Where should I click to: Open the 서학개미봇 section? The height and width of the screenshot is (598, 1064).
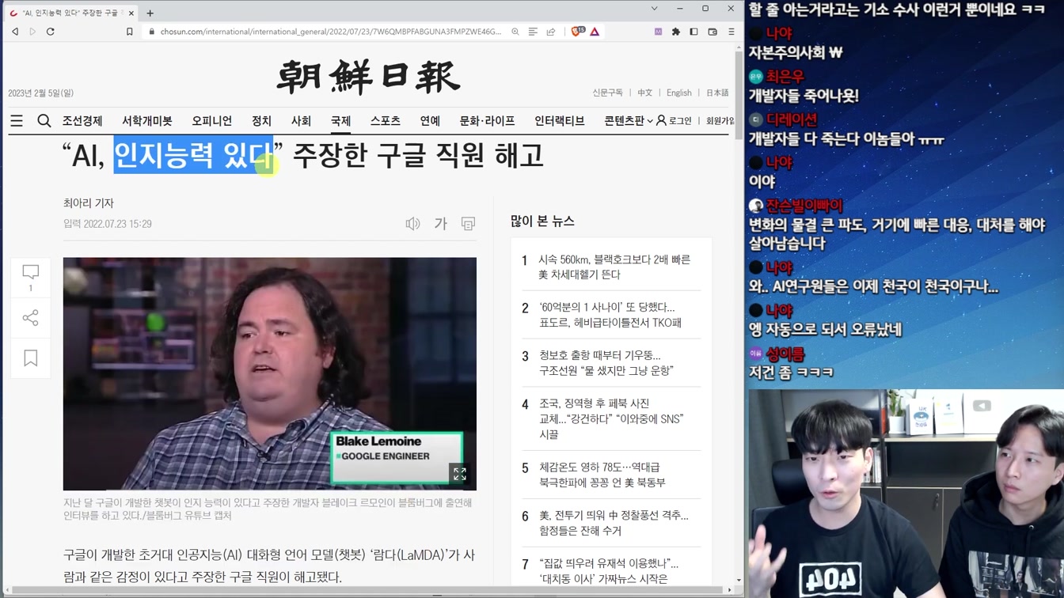(146, 121)
